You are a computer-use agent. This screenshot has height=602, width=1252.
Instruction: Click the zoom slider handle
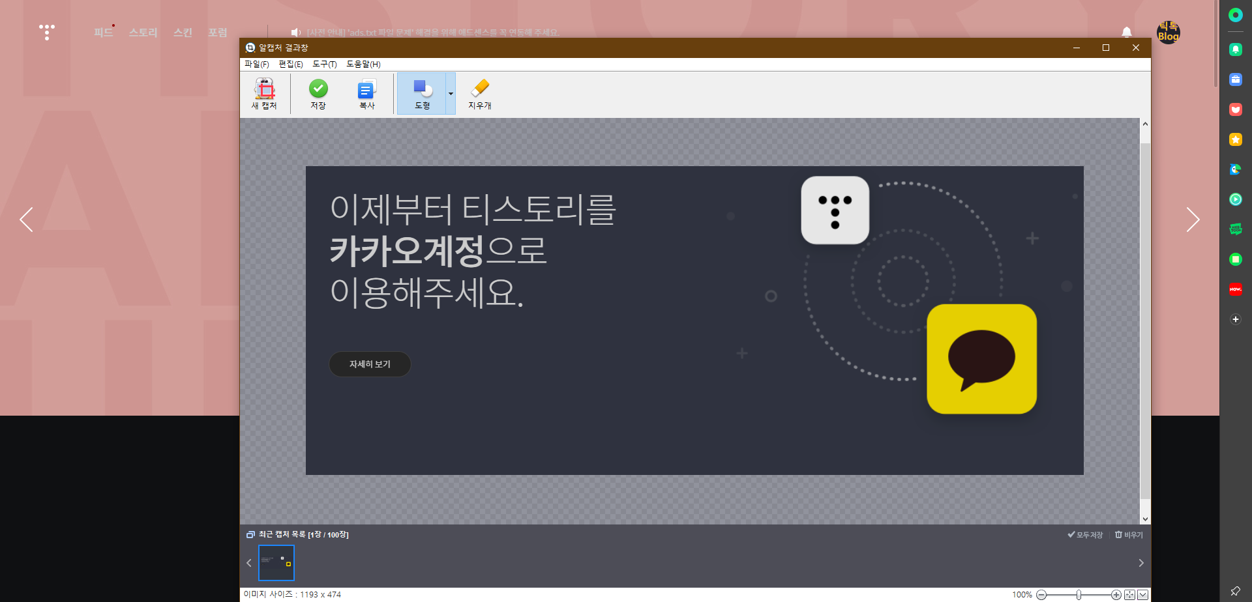(1079, 595)
